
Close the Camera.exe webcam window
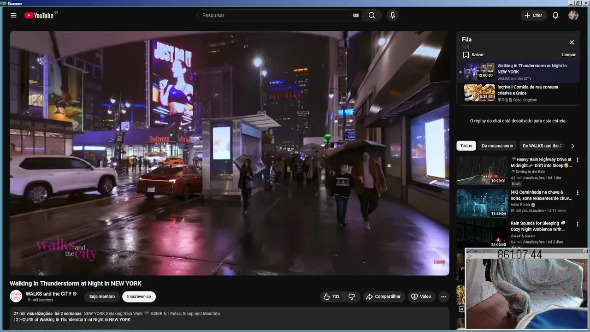585,251
